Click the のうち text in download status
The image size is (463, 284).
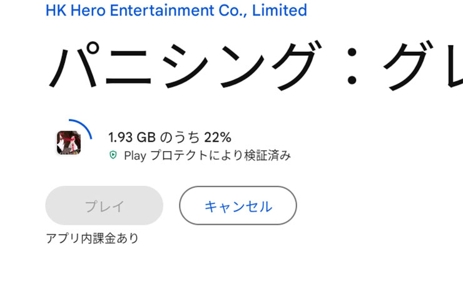(x=180, y=137)
